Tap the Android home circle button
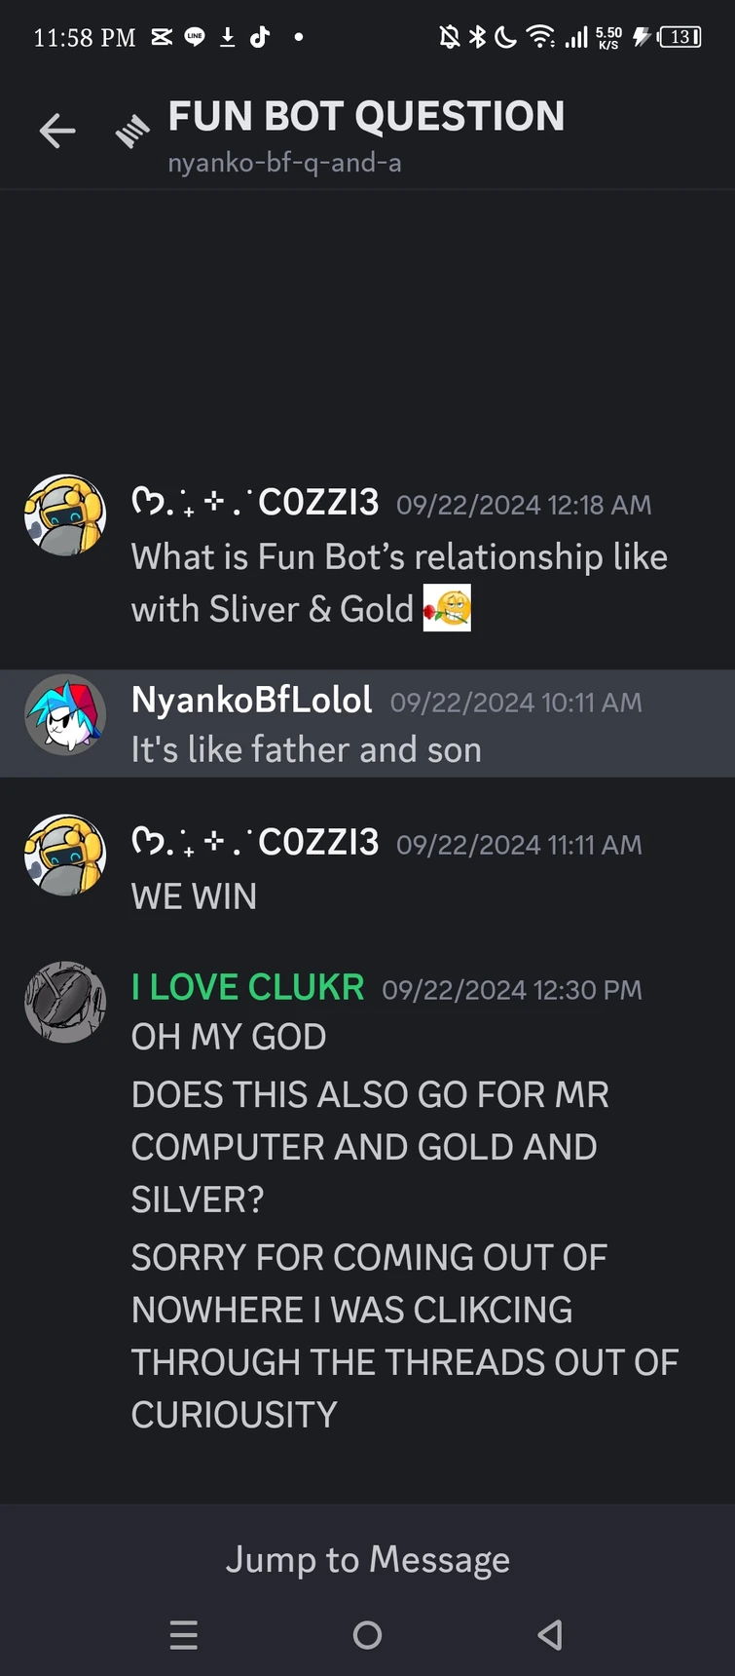 (x=367, y=1634)
